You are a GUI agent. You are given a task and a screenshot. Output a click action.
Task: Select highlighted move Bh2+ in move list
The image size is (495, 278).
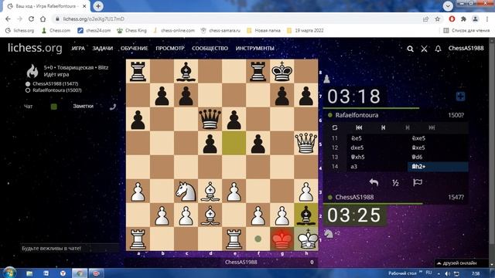click(438, 167)
